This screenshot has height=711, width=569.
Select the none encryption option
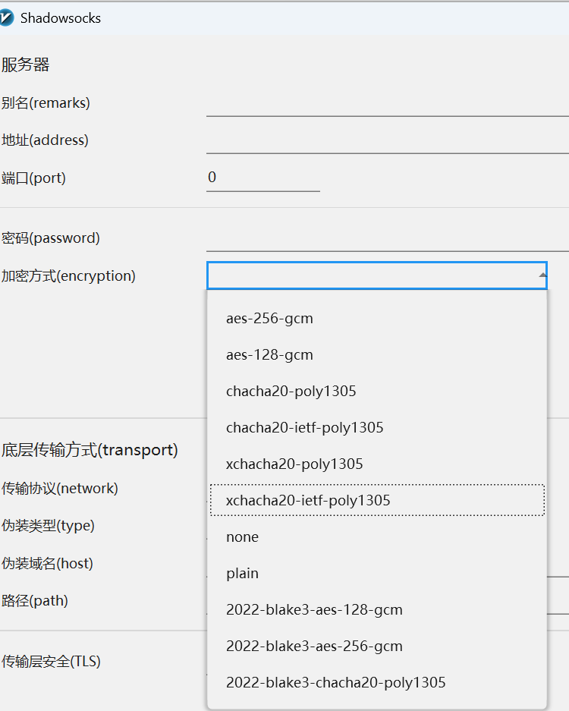pos(377,537)
